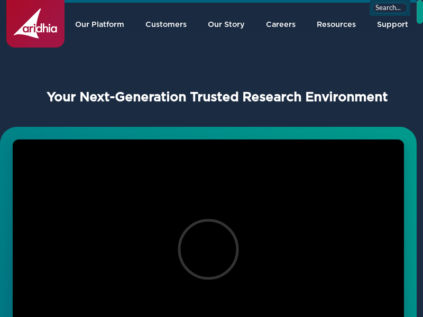Click the white sail shape in the logo

point(30,20)
